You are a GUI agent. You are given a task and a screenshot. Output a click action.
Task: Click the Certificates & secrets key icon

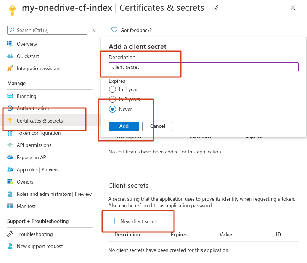point(10,120)
